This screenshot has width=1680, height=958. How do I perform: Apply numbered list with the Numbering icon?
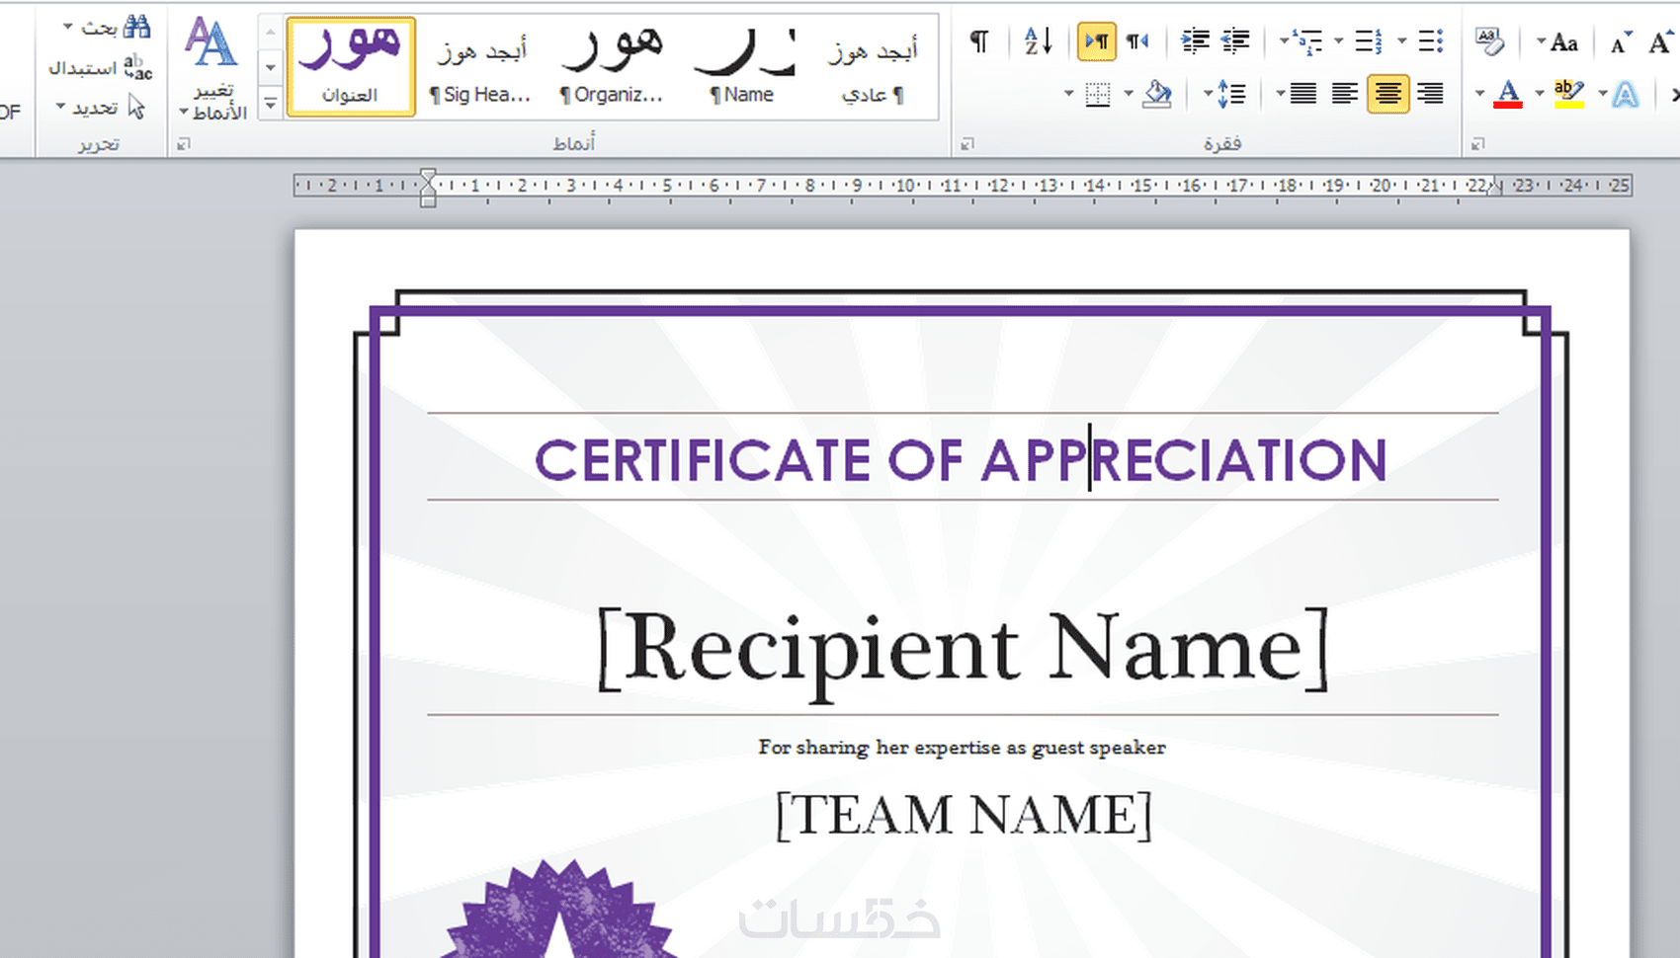coord(1369,40)
